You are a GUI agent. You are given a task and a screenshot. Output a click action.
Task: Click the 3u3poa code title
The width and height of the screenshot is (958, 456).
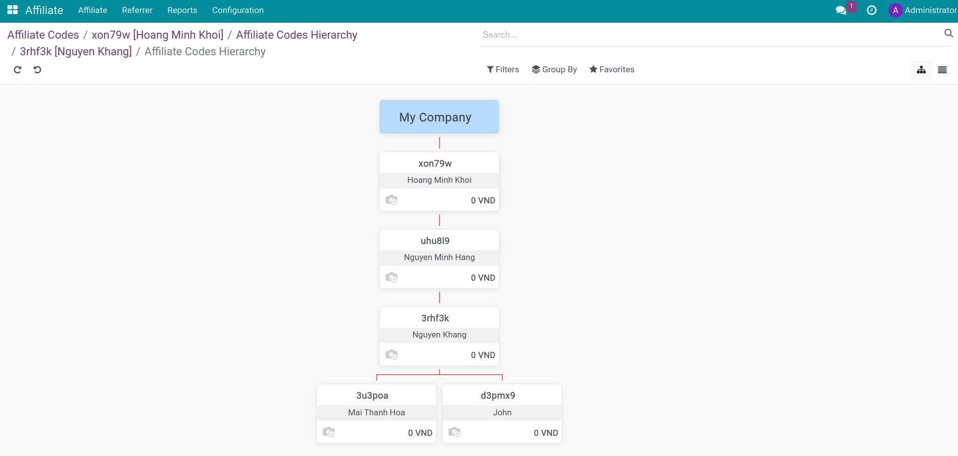[x=372, y=395]
